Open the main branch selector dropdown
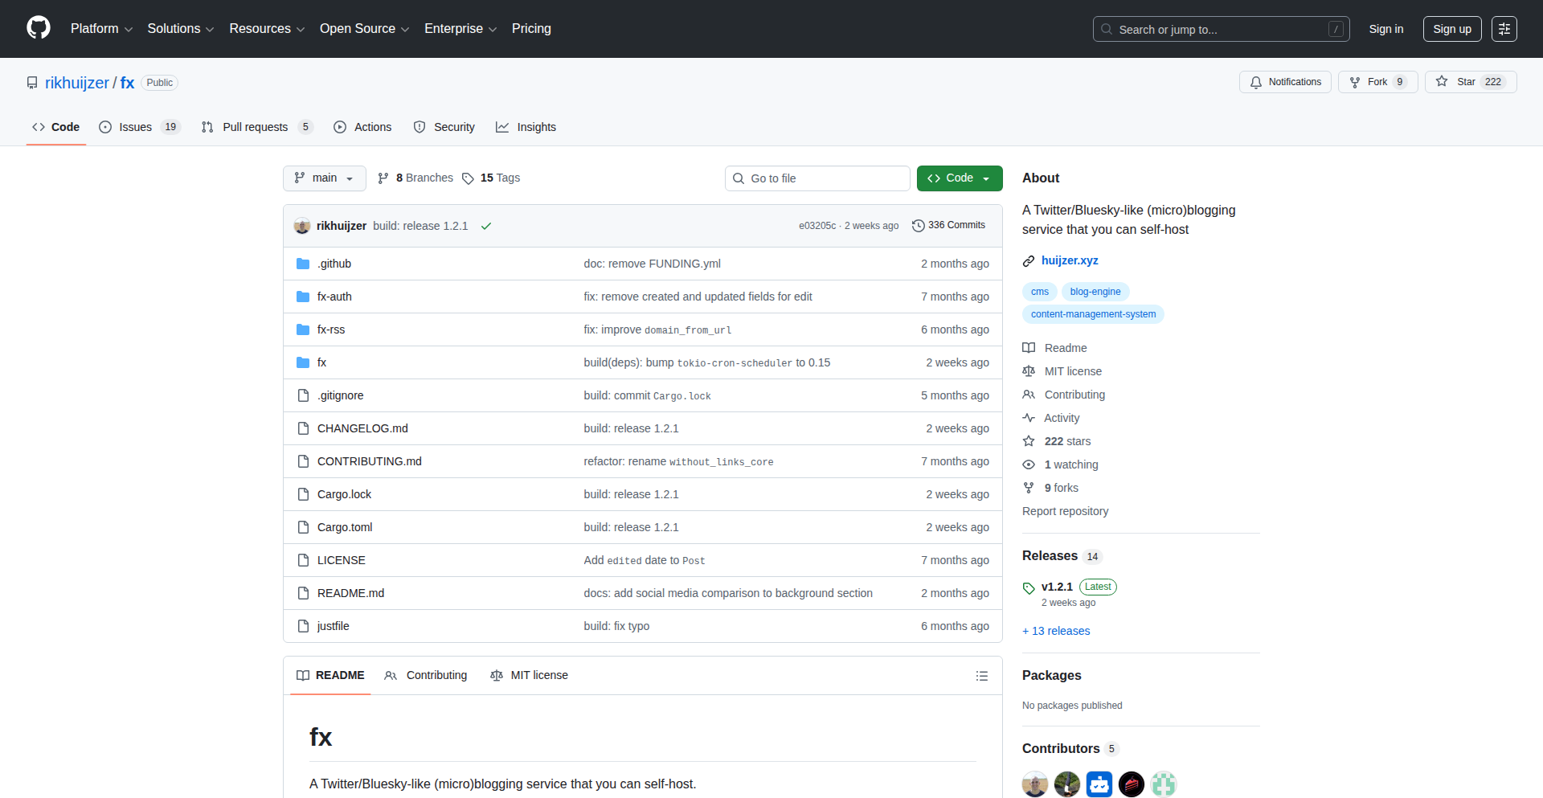This screenshot has height=798, width=1543. click(324, 178)
